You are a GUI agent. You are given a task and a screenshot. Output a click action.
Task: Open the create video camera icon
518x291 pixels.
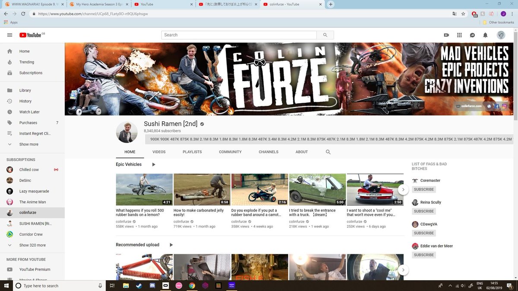coord(446,35)
